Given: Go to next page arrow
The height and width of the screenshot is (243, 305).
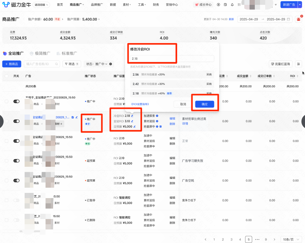Looking at the screenshot, I should (275, 239).
